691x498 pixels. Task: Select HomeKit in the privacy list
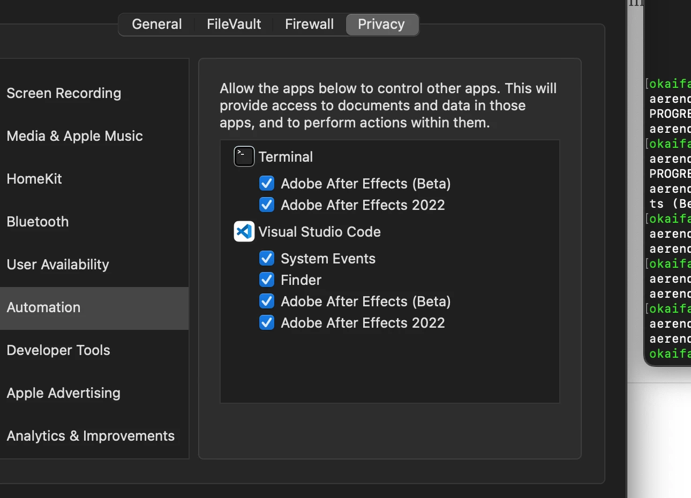[34, 179]
